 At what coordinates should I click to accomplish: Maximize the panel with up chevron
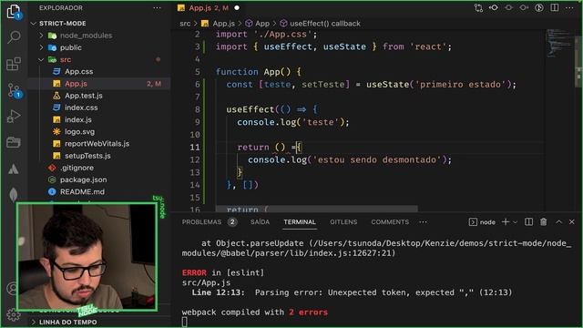558,222
